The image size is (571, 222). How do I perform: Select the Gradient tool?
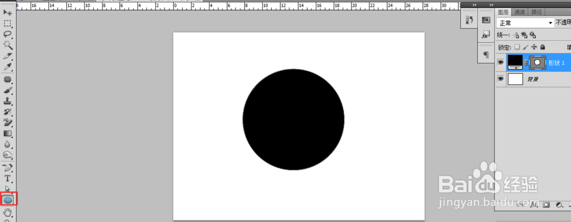coord(7,134)
